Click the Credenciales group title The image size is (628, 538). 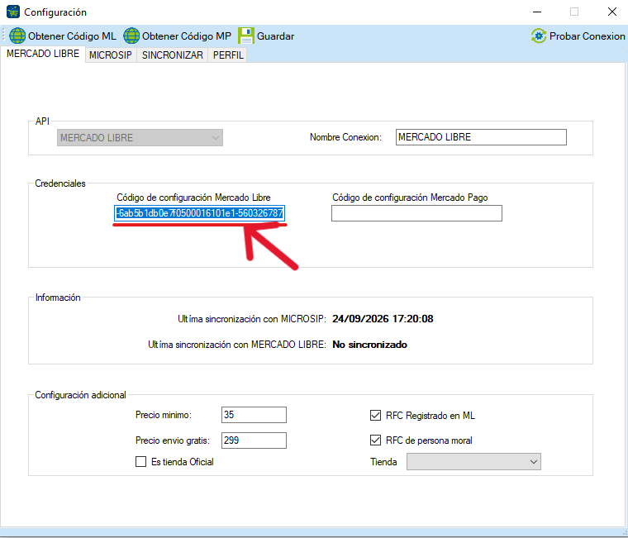click(x=60, y=183)
